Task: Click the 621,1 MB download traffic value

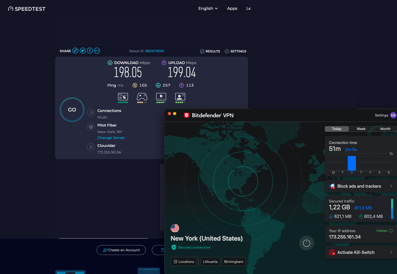Action: click(343, 217)
